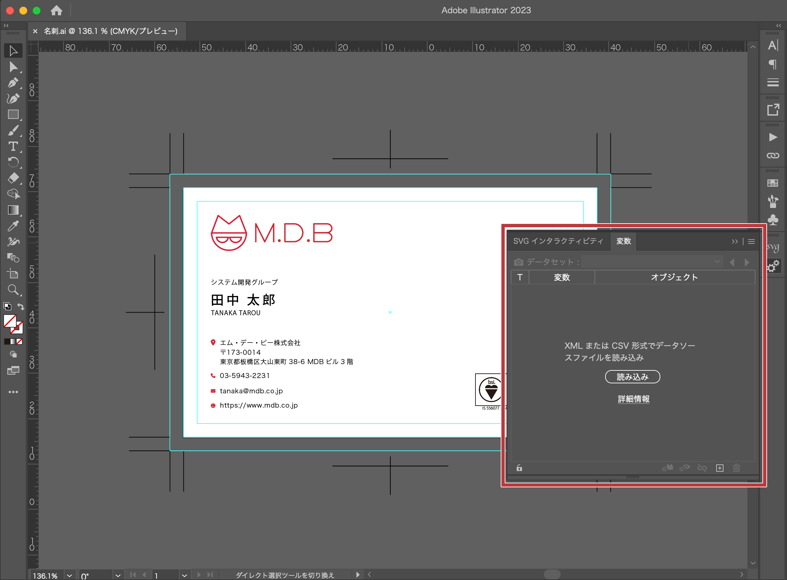Add a new variable with plus icon
Image resolution: width=787 pixels, height=580 pixels.
720,468
